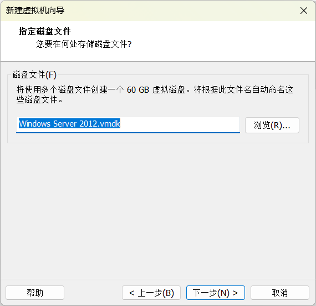Open help via the 帮助 button
The width and height of the screenshot is (316, 306).
click(35, 293)
